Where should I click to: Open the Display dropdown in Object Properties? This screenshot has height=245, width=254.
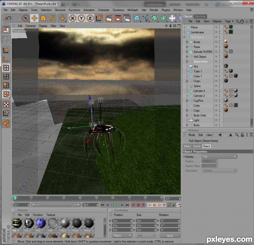[x=219, y=156]
